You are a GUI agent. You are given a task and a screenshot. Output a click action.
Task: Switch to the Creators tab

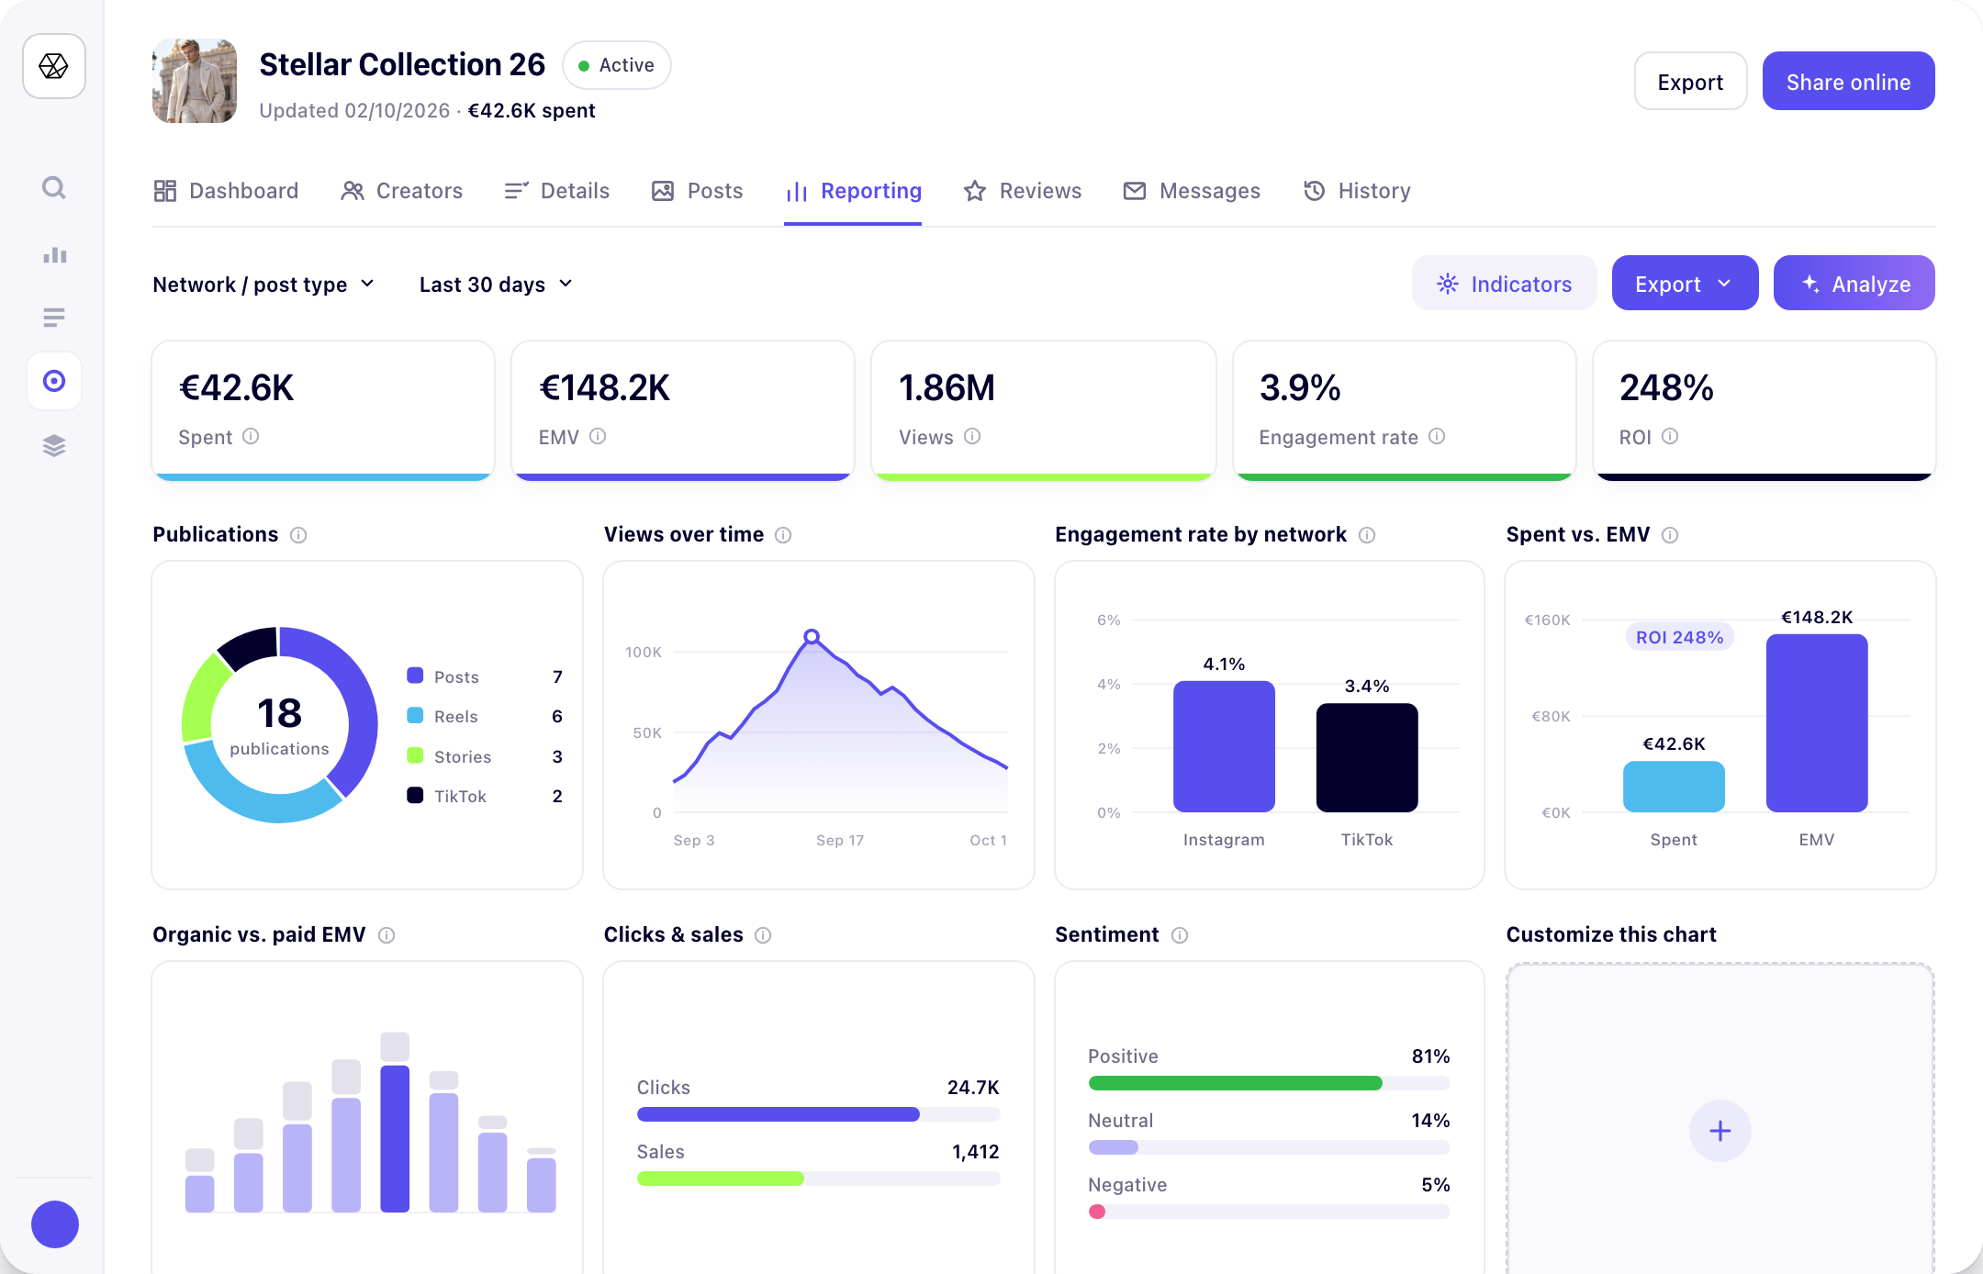(x=401, y=191)
